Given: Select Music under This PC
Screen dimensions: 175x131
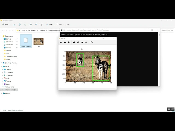Looking at the screenshot, I should pos(8,78).
